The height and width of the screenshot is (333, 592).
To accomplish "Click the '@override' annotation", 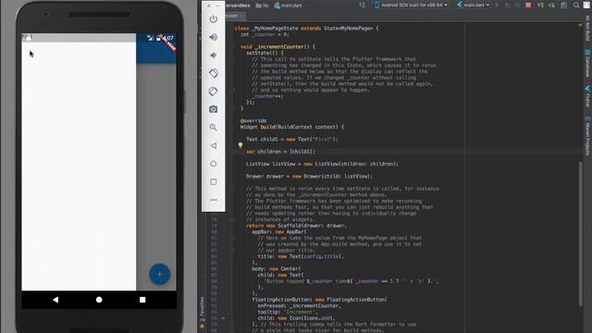I will 253,121.
